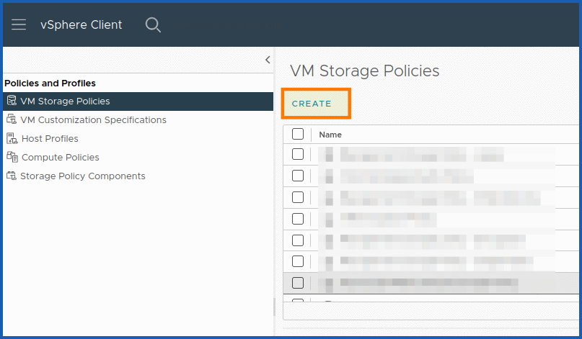Open Storage Policy Components section
Screen dimensions: 582x339
point(83,176)
